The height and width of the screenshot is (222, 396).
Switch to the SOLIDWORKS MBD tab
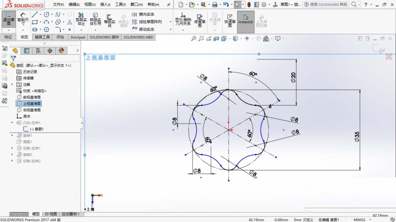[138, 37]
